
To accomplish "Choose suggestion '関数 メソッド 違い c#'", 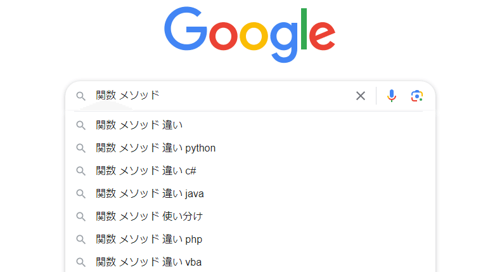I will [250, 171].
